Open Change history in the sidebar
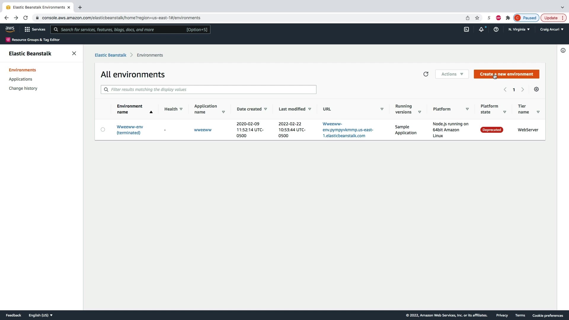 (x=23, y=88)
